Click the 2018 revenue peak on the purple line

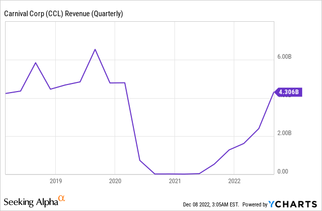point(35,63)
